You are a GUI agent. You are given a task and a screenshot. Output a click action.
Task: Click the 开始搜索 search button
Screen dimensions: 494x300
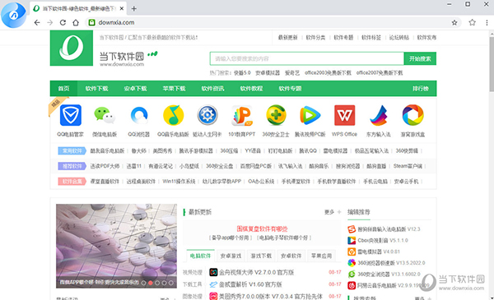click(420, 59)
